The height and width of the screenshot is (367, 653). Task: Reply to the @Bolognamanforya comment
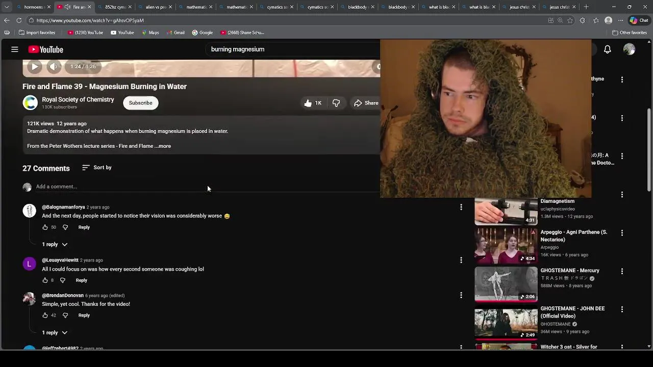pyautogui.click(x=84, y=227)
